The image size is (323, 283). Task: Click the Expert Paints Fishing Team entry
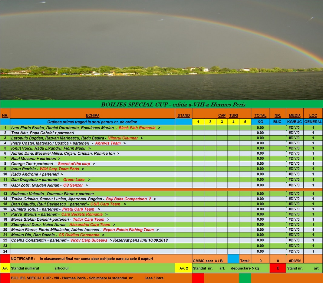pos(128,230)
